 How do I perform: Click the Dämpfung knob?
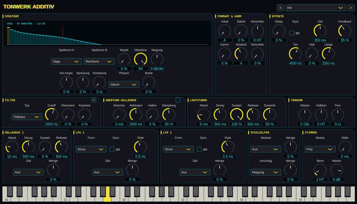coord(169,115)
